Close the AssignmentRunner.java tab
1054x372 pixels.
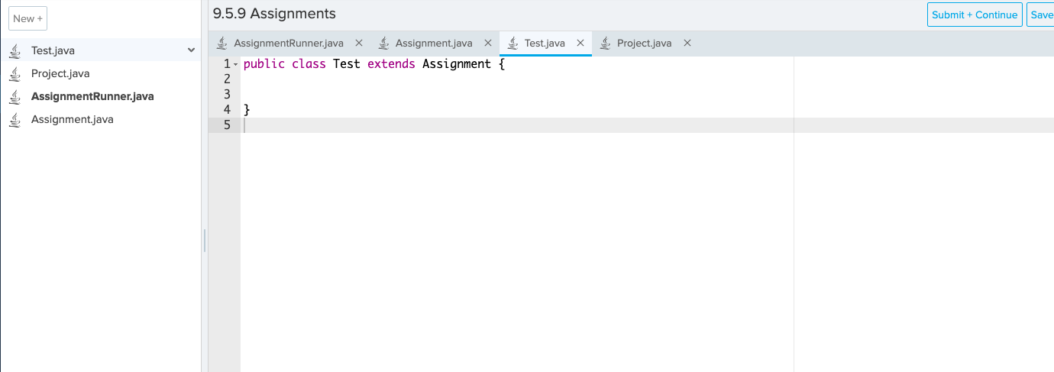(359, 43)
